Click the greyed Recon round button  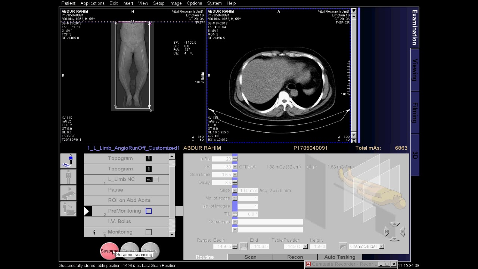pyautogui.click(x=150, y=251)
